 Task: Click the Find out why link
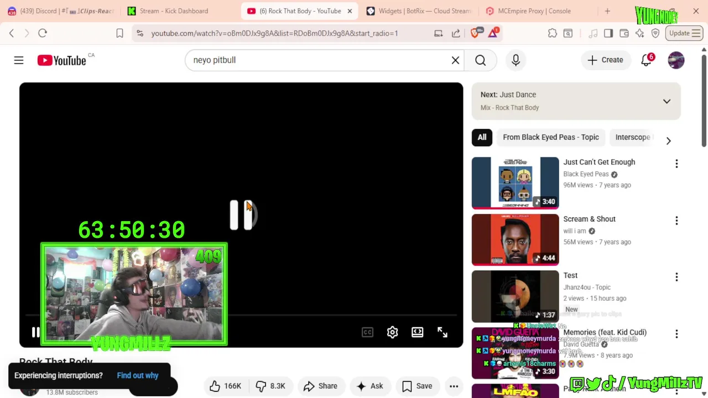138,375
